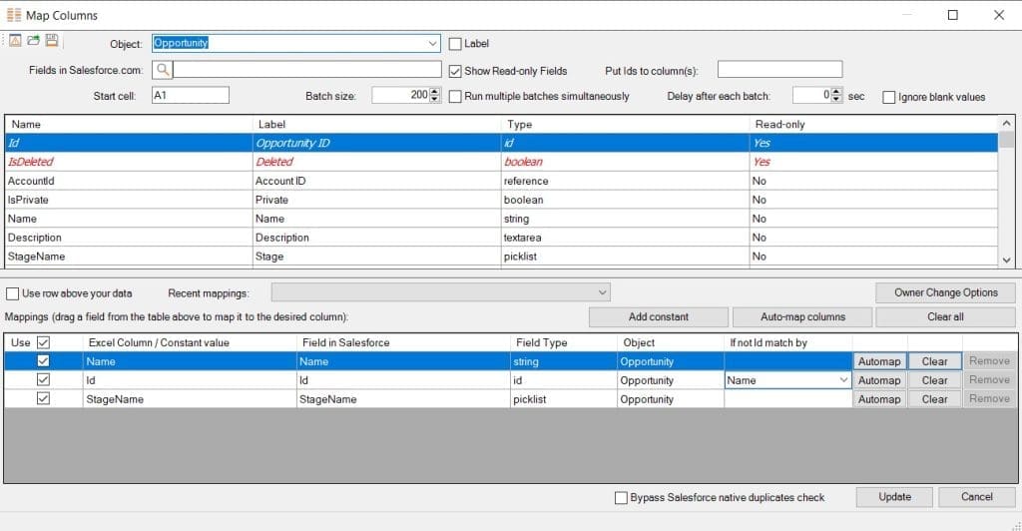Open the Object dropdown list
Image resolution: width=1022 pixels, height=531 pixels.
pyautogui.click(x=432, y=44)
